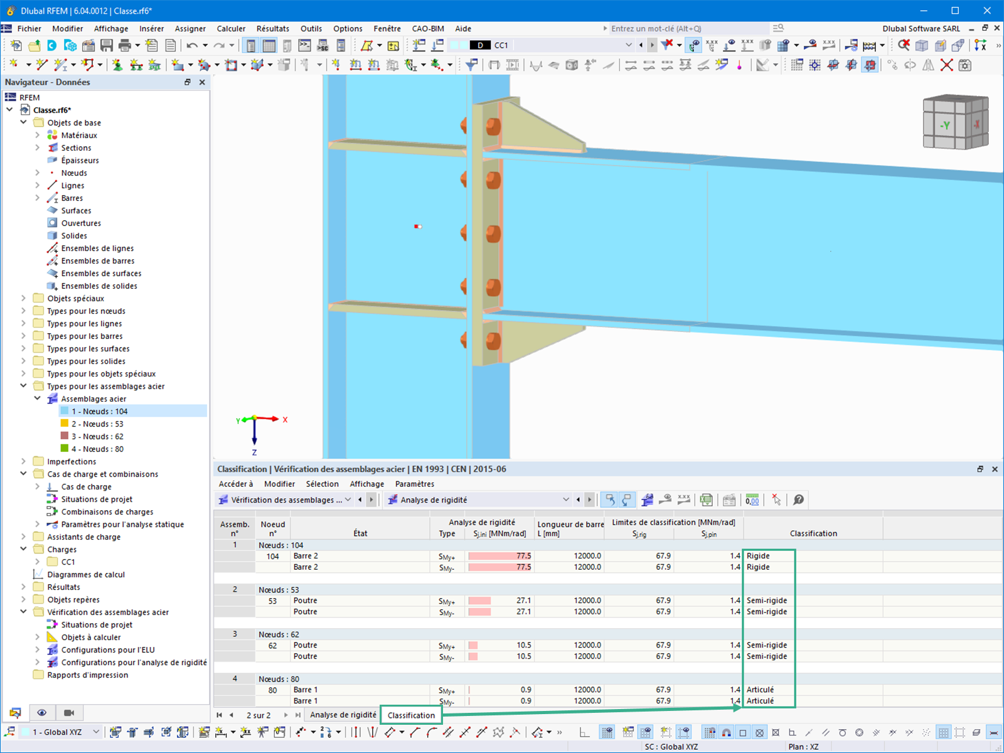Toggle the object snap magnet button
Image resolution: width=1004 pixels, height=753 pixels.
coord(727,732)
